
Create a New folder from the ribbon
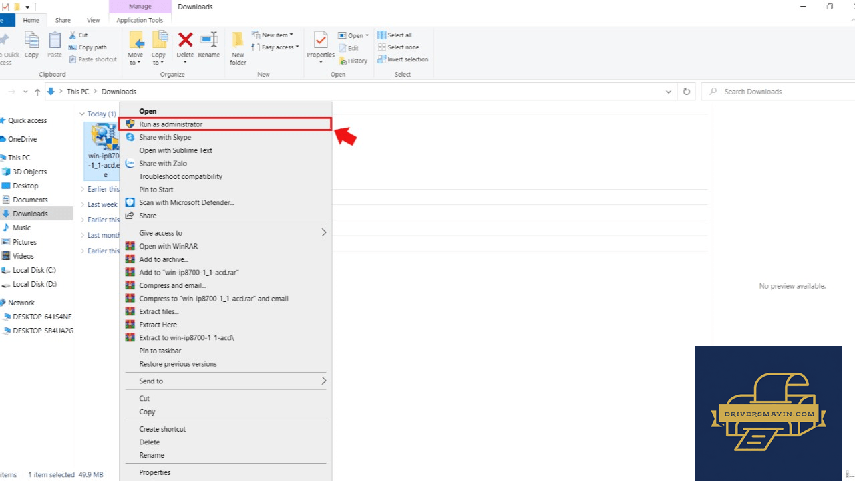click(238, 48)
